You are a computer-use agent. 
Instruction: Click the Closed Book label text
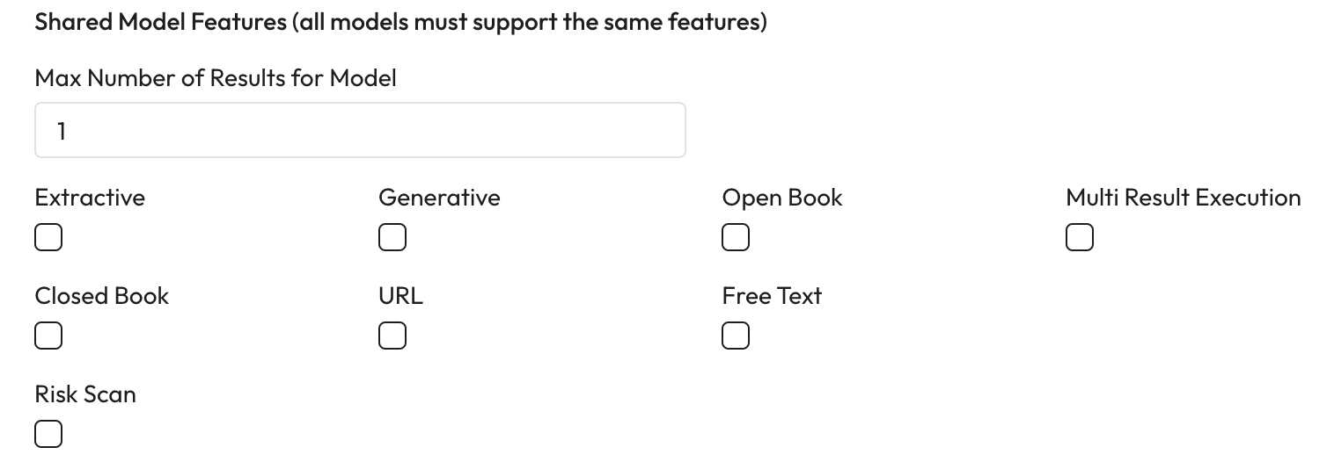pos(102,296)
